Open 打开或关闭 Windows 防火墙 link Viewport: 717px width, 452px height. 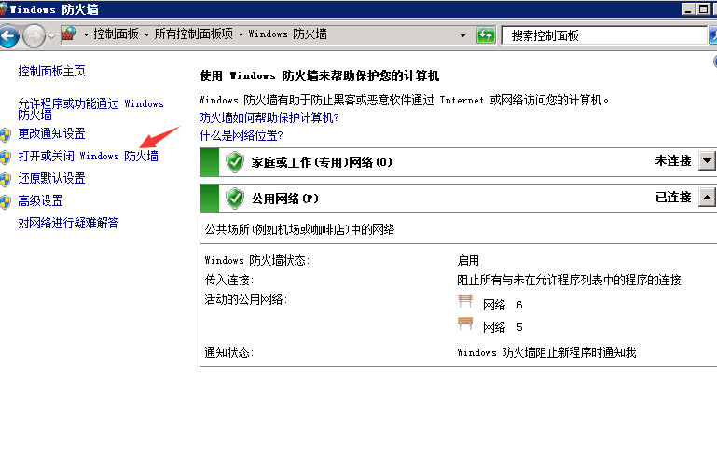[89, 156]
